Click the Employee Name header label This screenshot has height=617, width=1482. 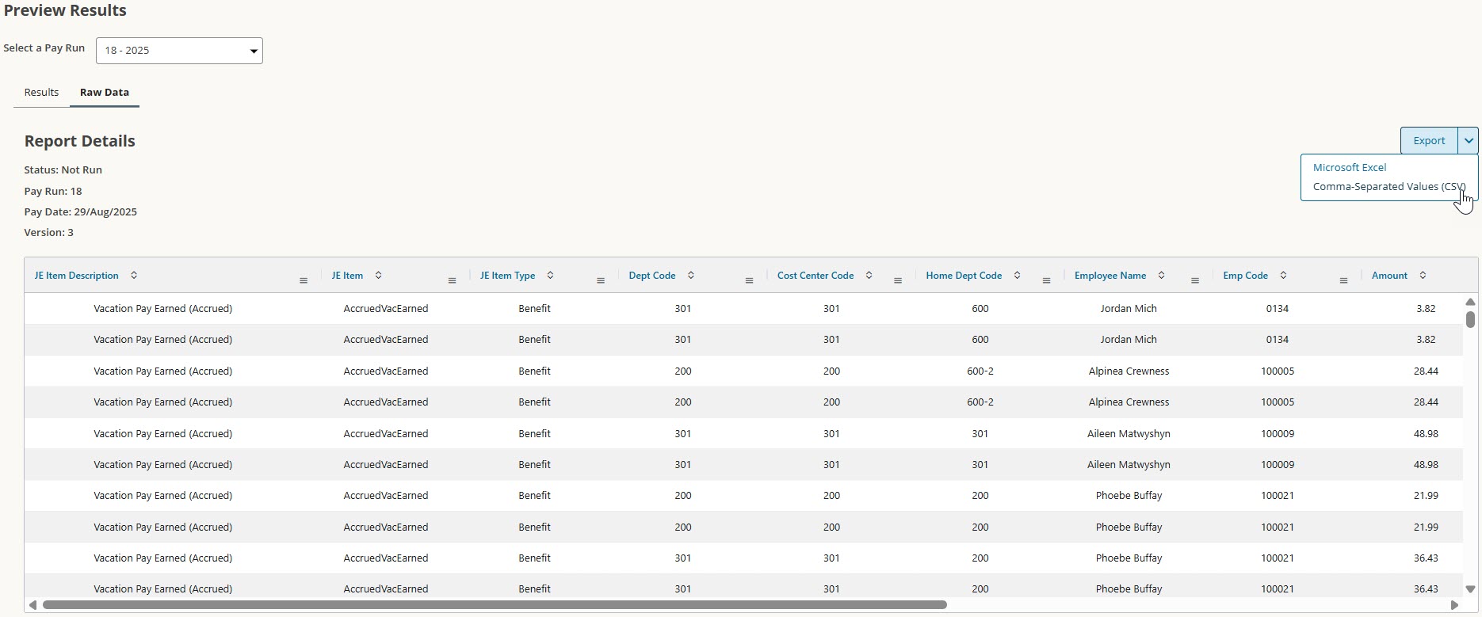point(1110,276)
